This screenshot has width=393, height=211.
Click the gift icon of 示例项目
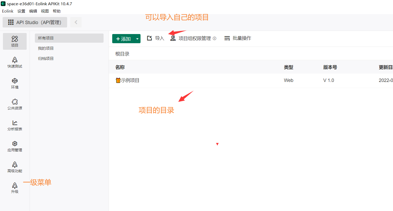118,80
